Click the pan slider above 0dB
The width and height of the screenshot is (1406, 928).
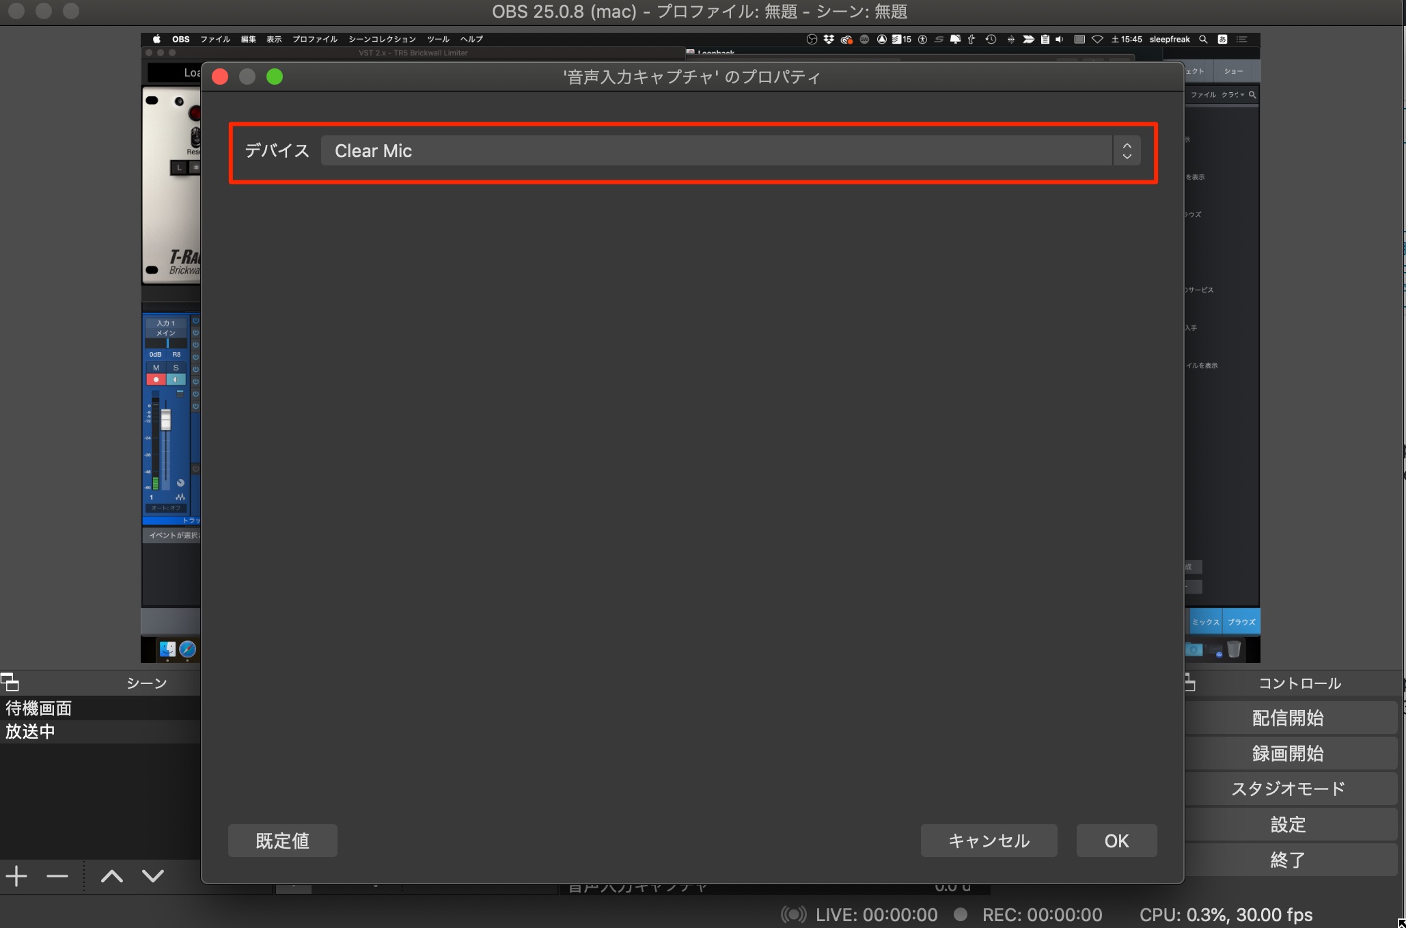(167, 343)
